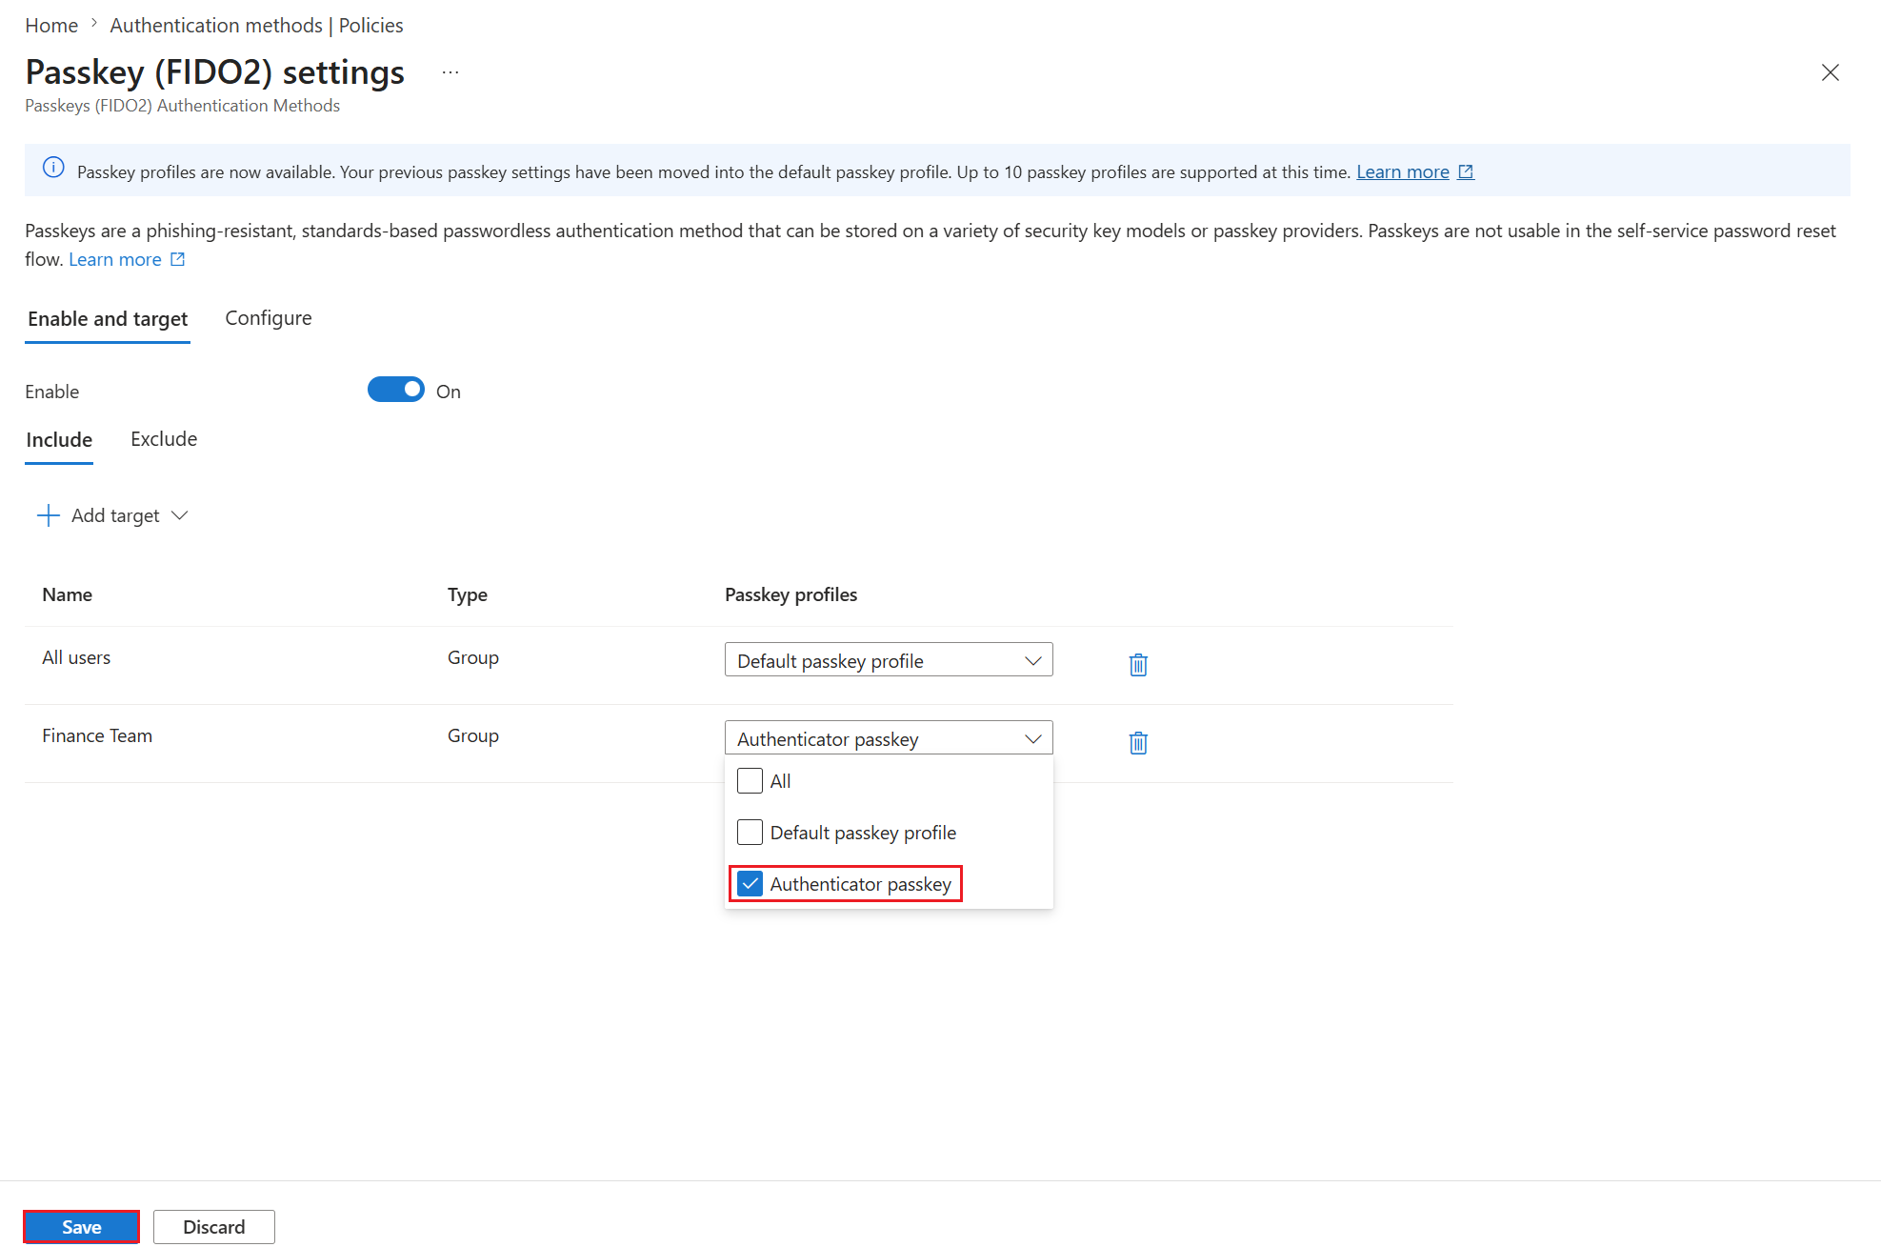Open All users passkey profile dropdown

point(889,660)
